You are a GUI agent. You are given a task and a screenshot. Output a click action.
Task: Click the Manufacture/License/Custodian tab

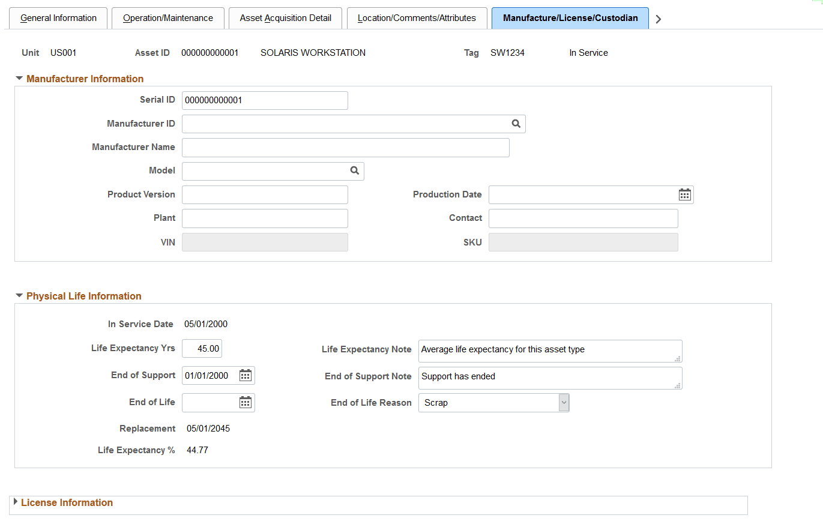click(570, 18)
